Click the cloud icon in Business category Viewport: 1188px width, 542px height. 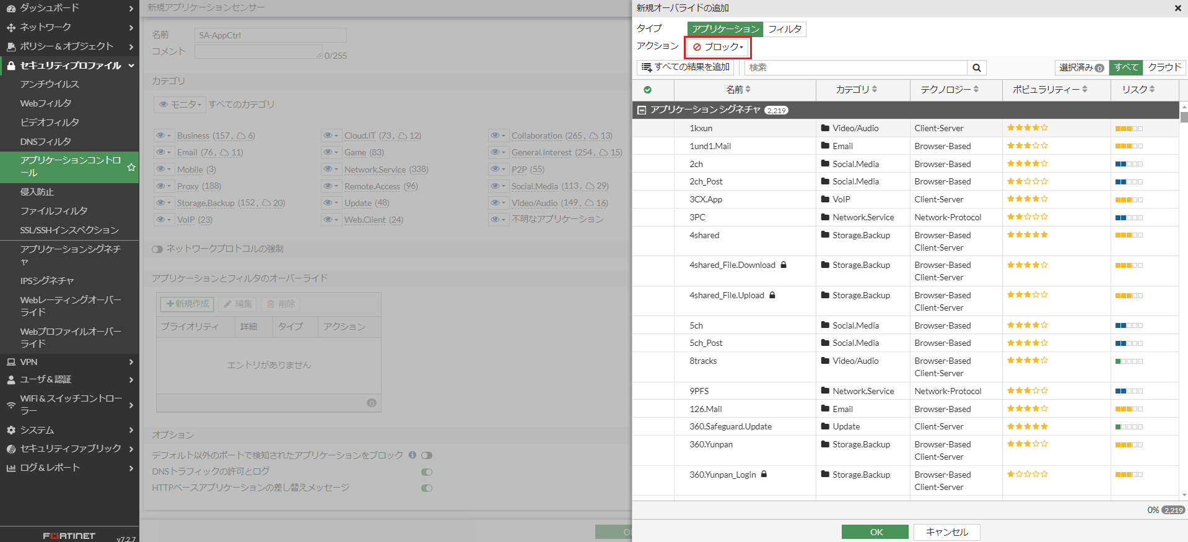point(241,135)
